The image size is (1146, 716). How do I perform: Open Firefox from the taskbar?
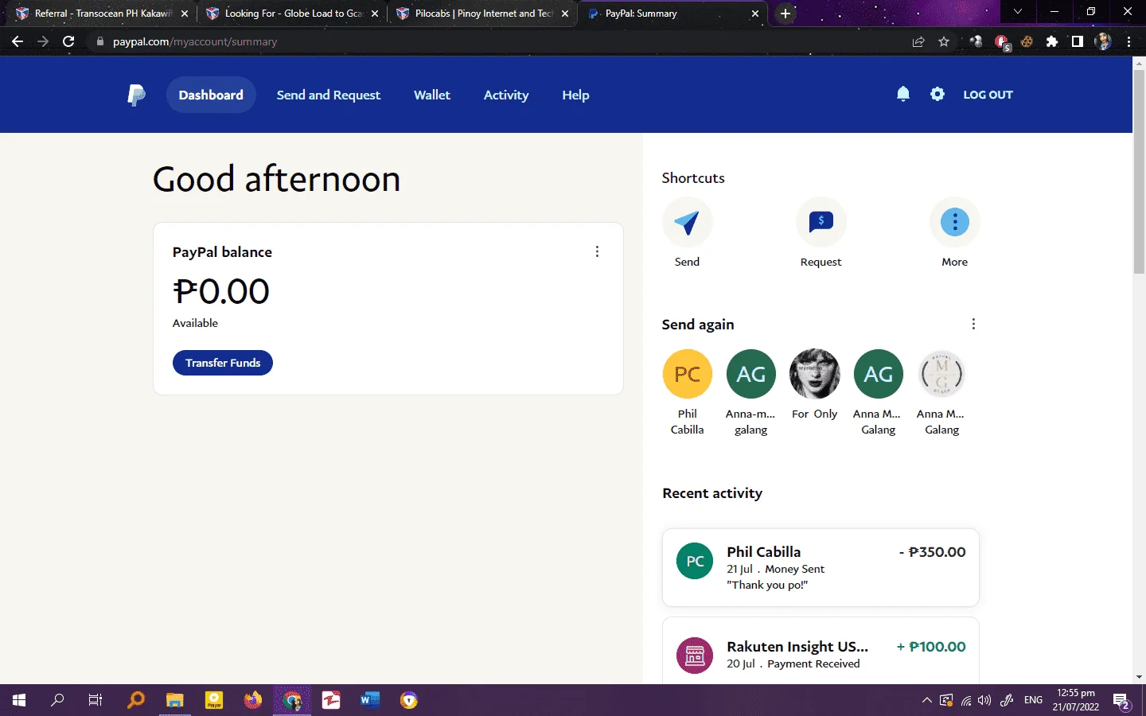(253, 700)
